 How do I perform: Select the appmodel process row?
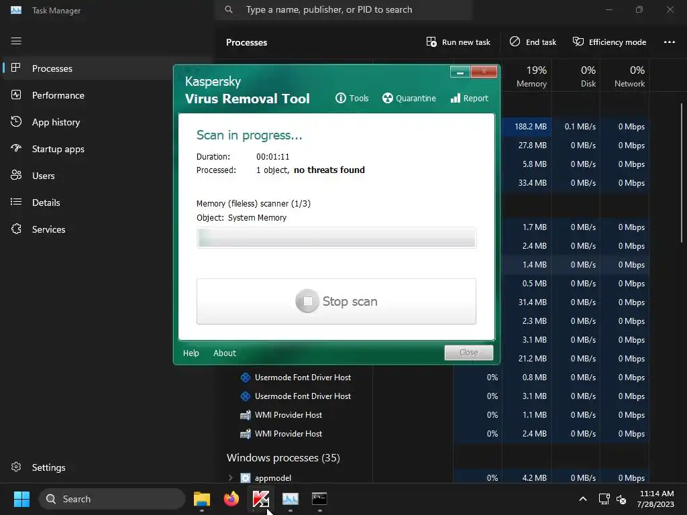[x=438, y=477]
